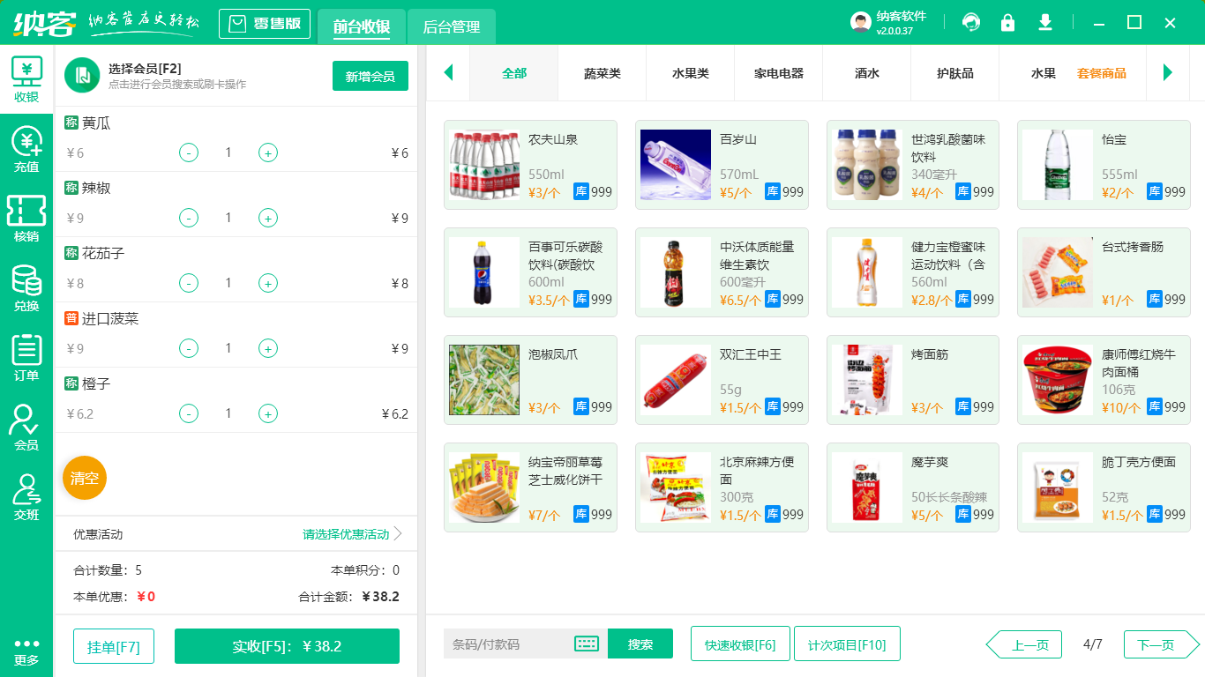Add 康师傅红烧牛肉面桶 to cart
The width and height of the screenshot is (1205, 677).
tap(1104, 380)
